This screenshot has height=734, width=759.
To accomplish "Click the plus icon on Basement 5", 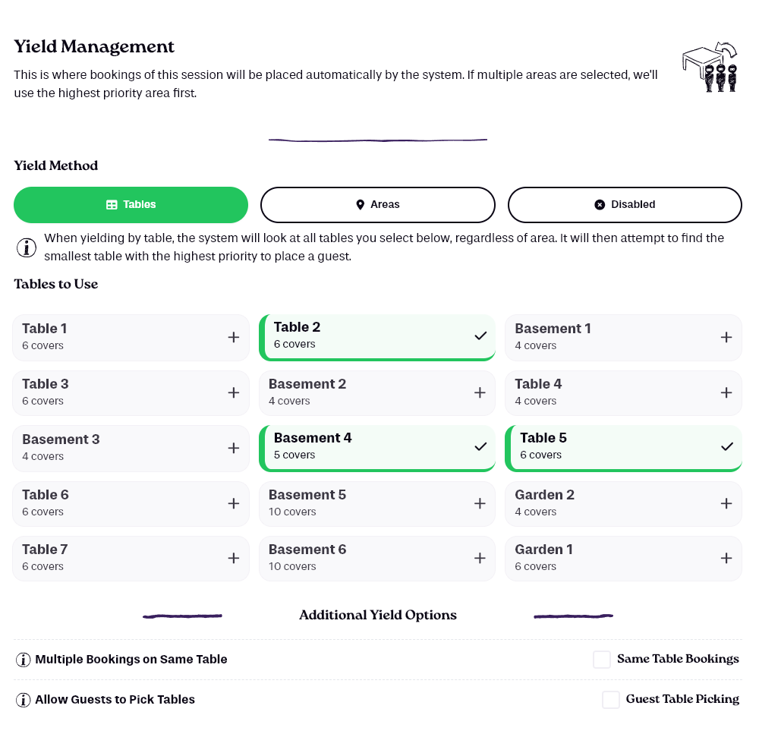I will pyautogui.click(x=480, y=503).
